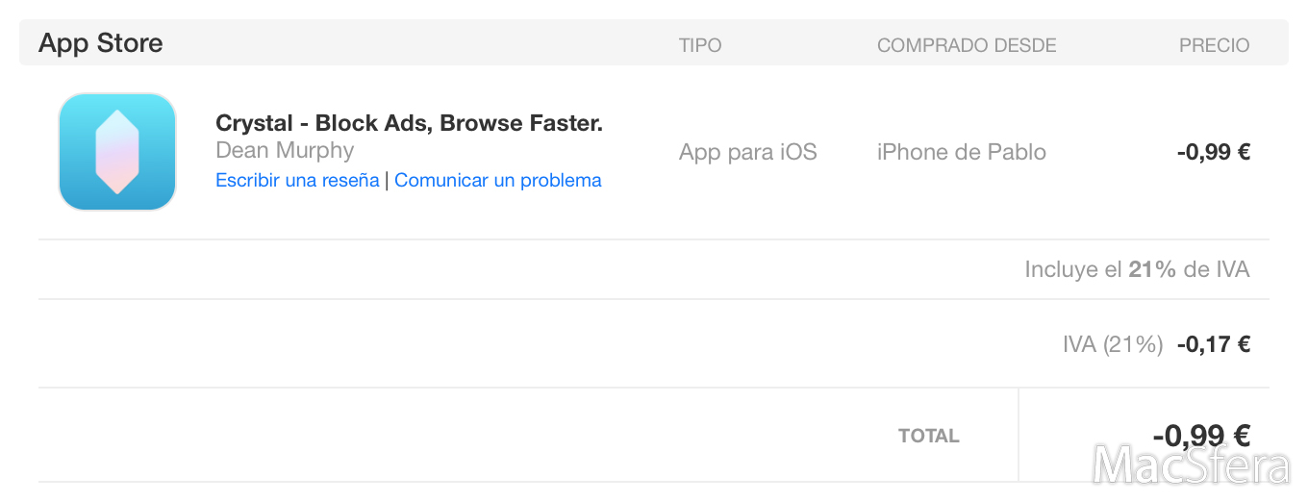1308x502 pixels.
Task: Click developer name Dean Murphy
Action: 285,150
